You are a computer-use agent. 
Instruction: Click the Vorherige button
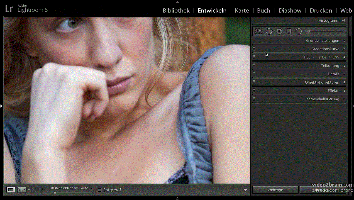(x=275, y=190)
